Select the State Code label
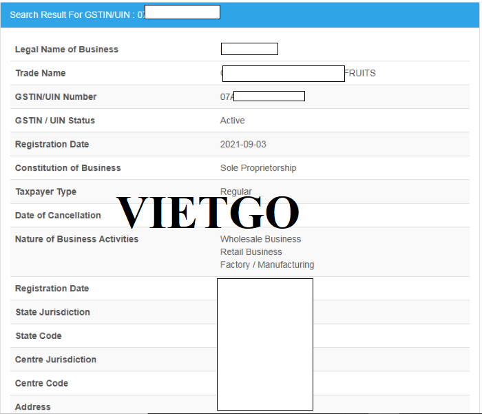482x414 pixels. point(39,336)
